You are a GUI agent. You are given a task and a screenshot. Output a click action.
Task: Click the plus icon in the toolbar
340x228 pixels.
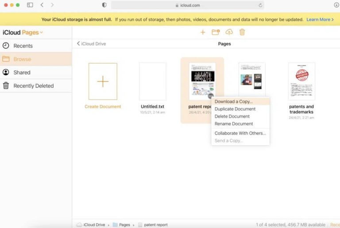pos(203,32)
